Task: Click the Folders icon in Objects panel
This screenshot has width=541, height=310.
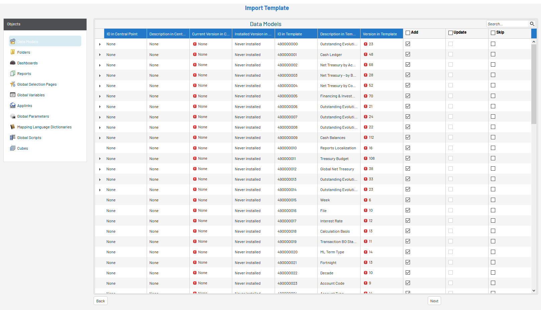Action: click(x=13, y=52)
